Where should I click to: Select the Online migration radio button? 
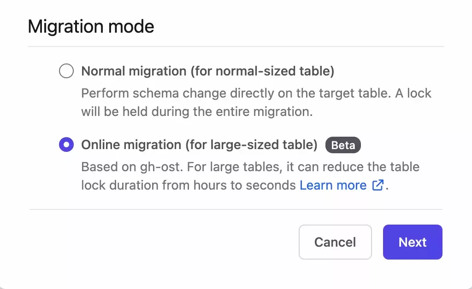point(66,144)
